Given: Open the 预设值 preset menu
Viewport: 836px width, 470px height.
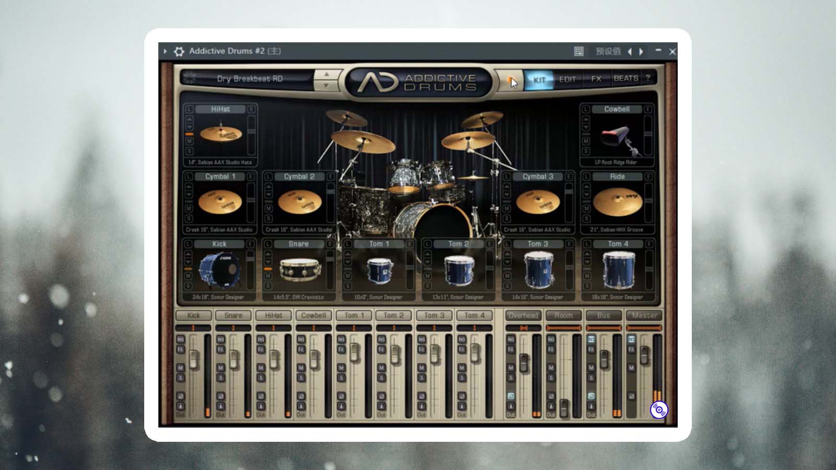Looking at the screenshot, I should coord(608,51).
